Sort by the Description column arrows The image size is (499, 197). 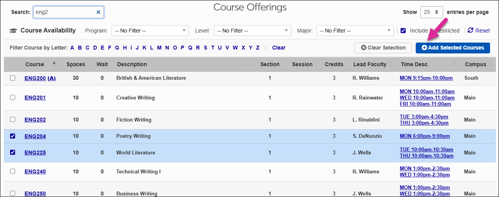(248, 64)
